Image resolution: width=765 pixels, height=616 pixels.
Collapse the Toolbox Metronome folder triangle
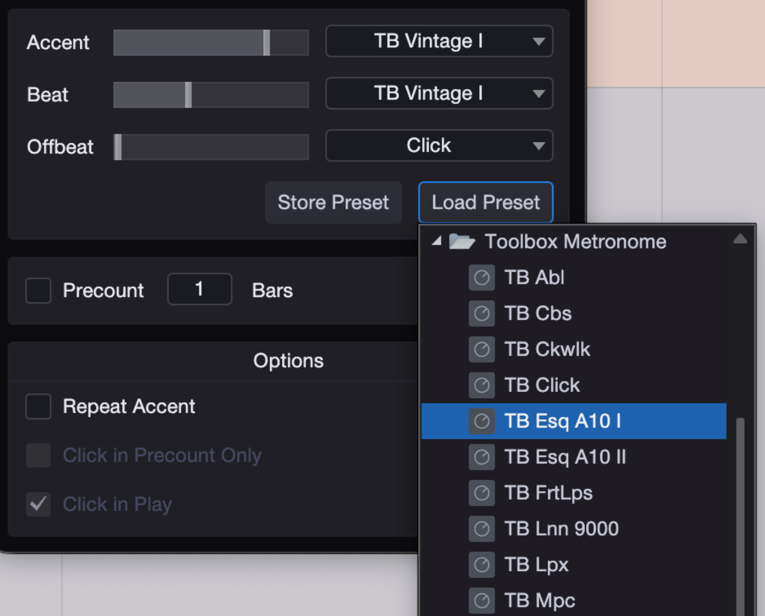click(x=436, y=241)
